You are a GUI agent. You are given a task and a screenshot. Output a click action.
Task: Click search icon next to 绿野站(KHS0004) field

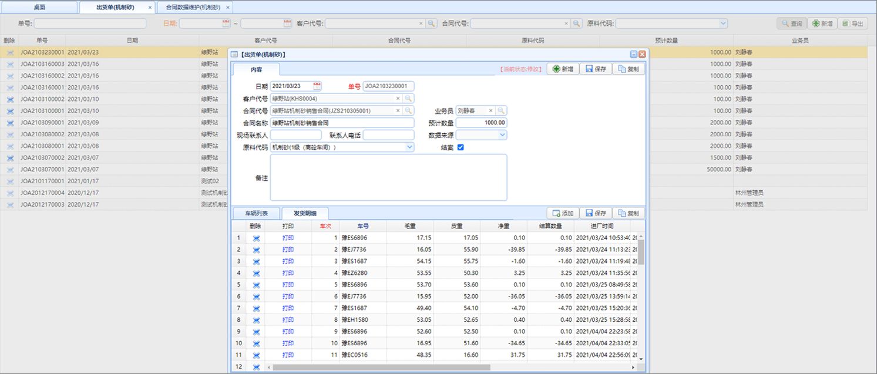click(x=408, y=99)
